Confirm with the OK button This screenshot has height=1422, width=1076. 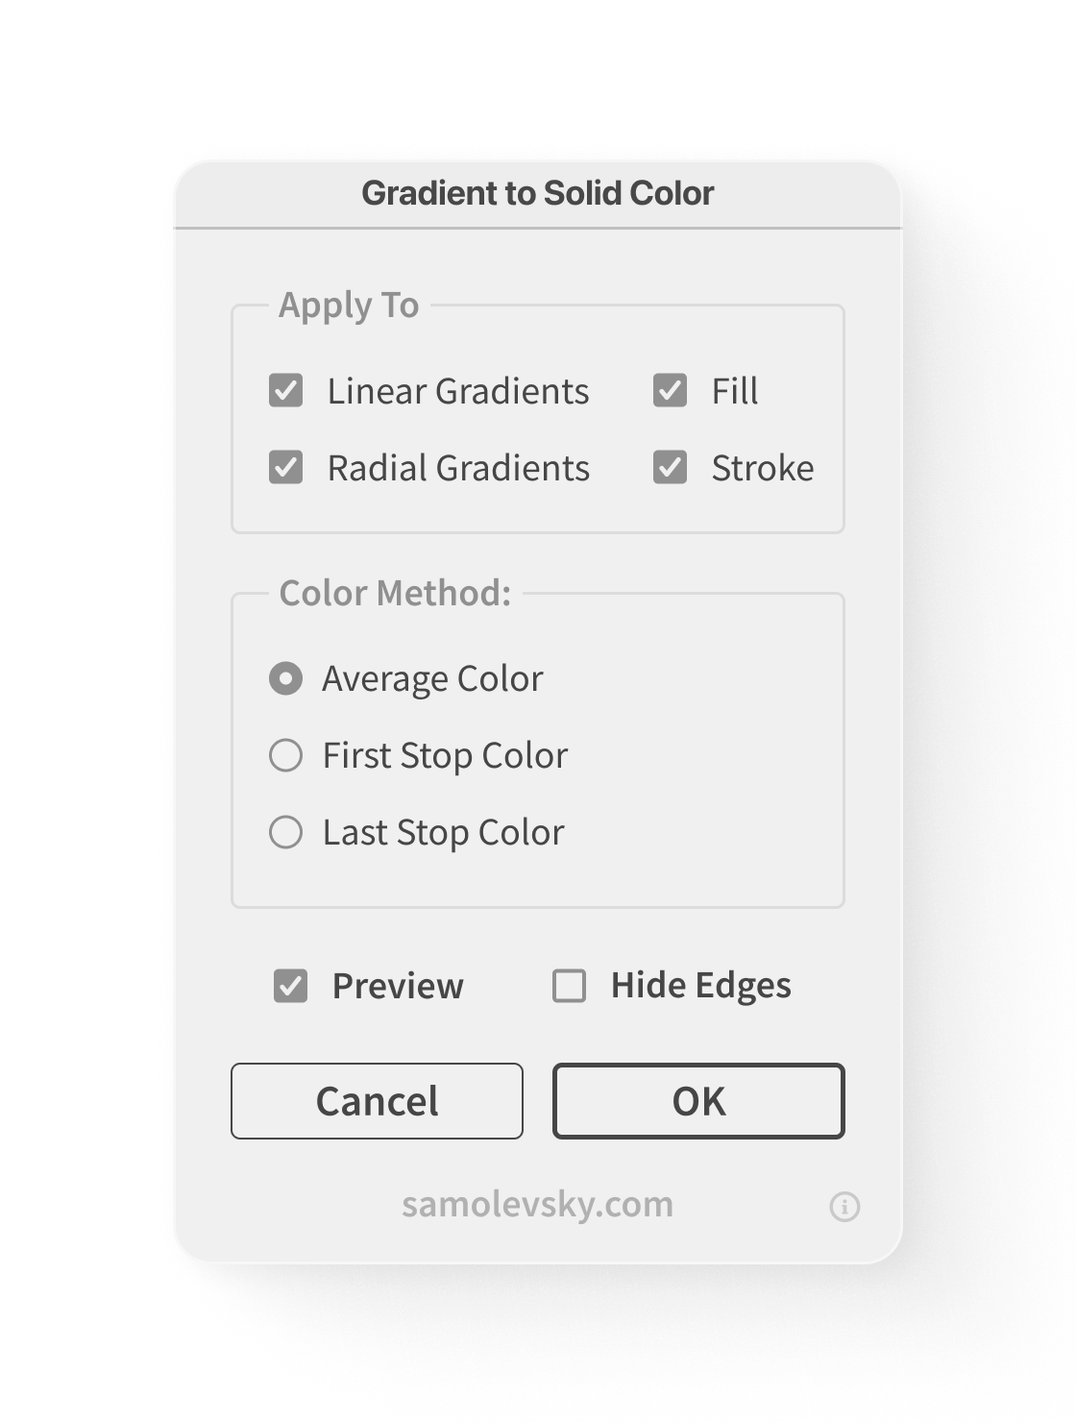coord(698,1101)
